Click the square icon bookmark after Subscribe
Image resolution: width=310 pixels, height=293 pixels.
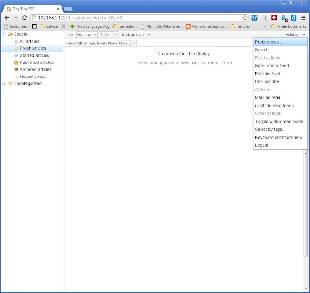34,26
